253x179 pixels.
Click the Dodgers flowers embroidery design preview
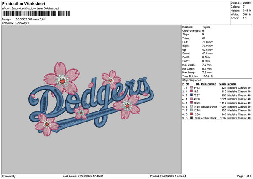(91, 99)
